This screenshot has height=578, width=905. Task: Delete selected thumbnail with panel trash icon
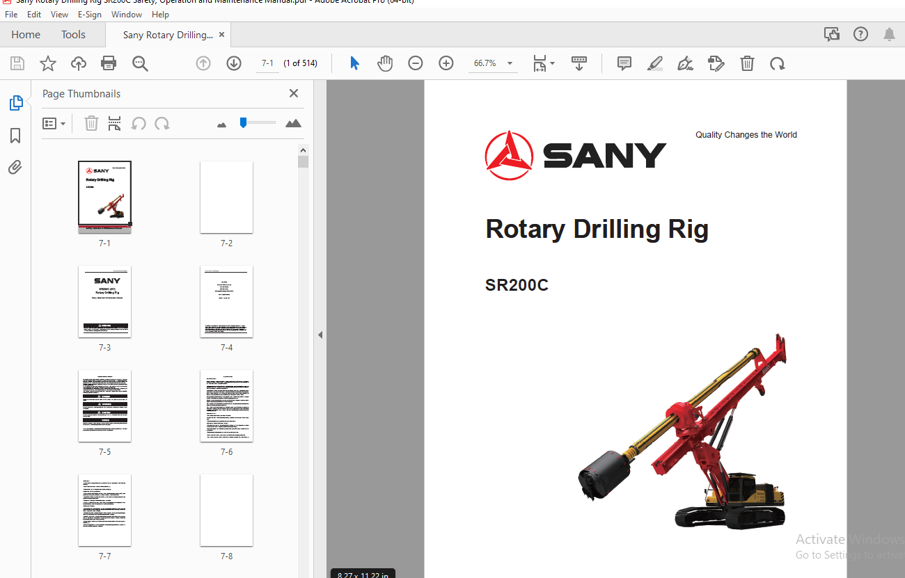click(x=91, y=124)
